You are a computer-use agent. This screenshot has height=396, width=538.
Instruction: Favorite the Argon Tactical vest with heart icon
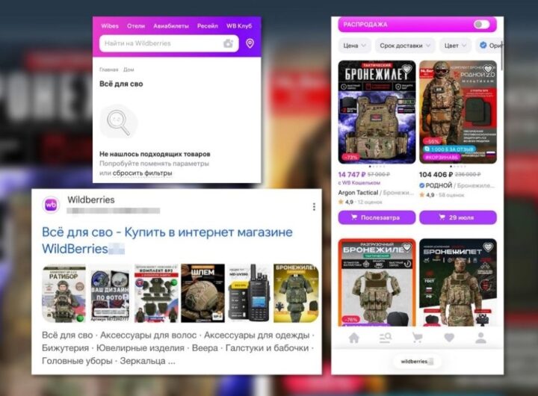tap(407, 69)
